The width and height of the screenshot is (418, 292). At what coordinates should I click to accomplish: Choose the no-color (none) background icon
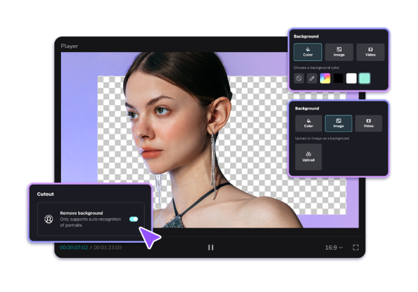coord(299,79)
